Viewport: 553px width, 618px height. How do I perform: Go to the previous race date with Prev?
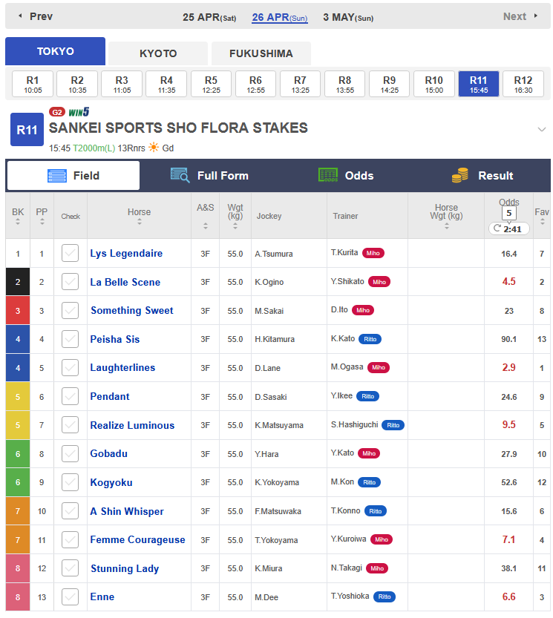(36, 16)
